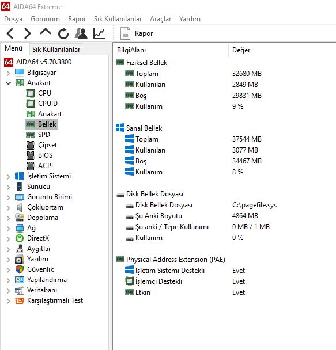The height and width of the screenshot is (350, 336).
Task: Select the 37544 MB virtual total value
Action: 247,139
